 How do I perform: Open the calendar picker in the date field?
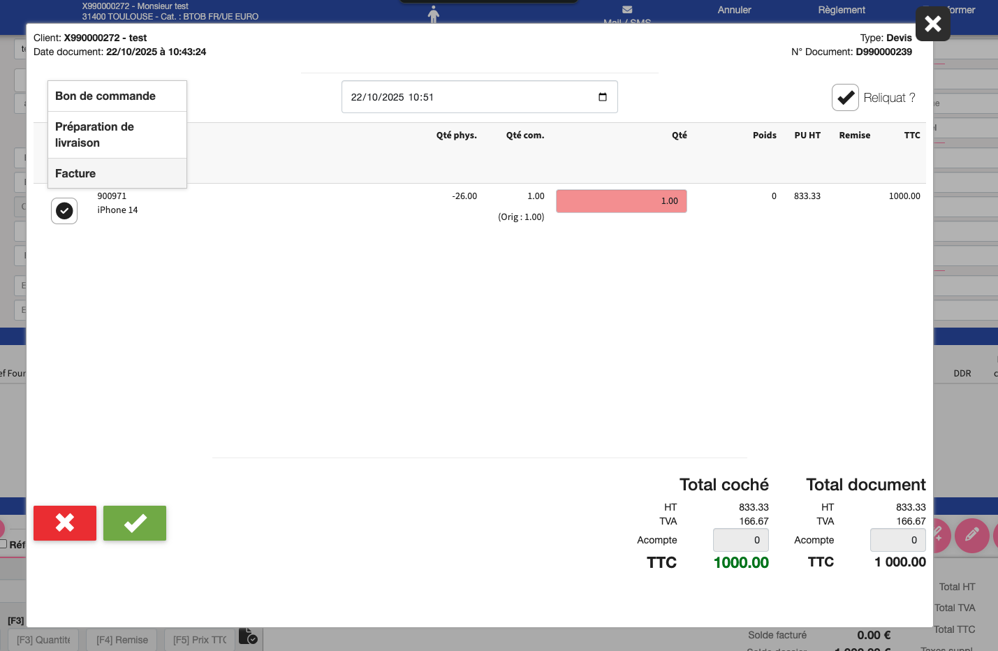click(602, 97)
